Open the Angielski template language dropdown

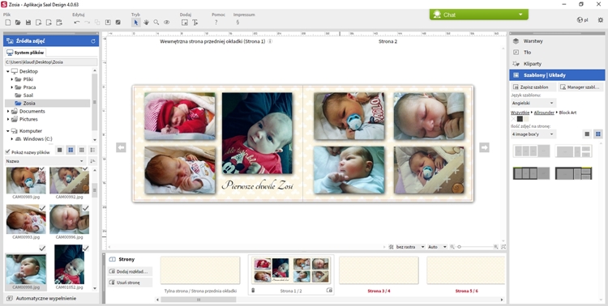(x=533, y=103)
